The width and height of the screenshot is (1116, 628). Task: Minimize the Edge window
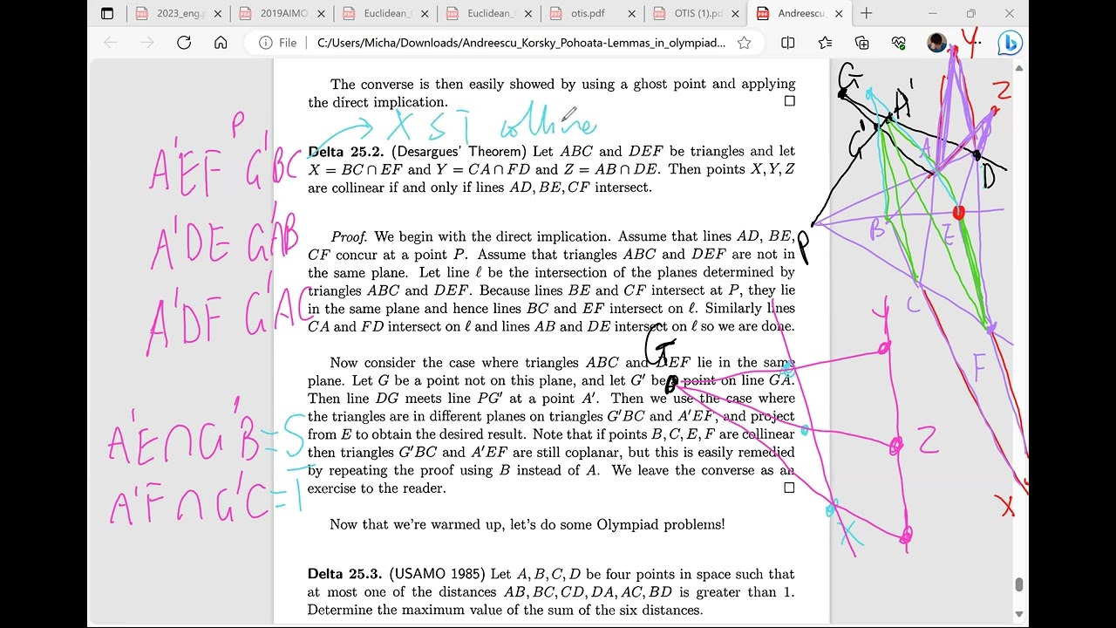[932, 13]
